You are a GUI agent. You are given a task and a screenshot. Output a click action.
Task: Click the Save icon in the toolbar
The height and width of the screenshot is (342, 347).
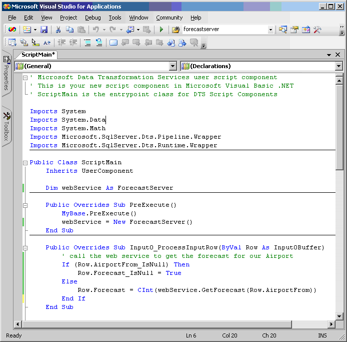[44, 30]
